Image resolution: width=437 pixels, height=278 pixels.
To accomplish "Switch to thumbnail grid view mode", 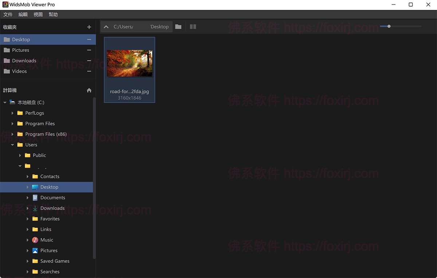I will click(193, 27).
